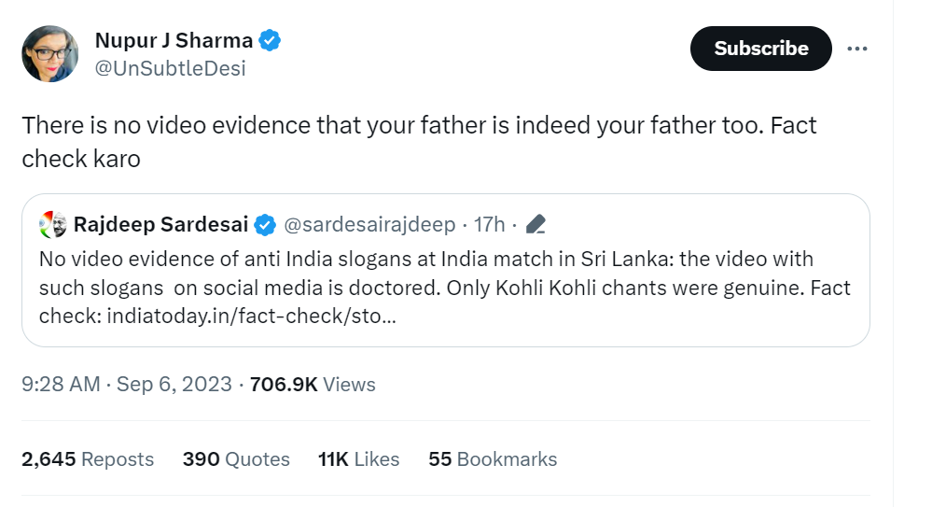Screen dimensions: 932x507
Task: Show the 2,645 Reposts list
Action: 88,459
